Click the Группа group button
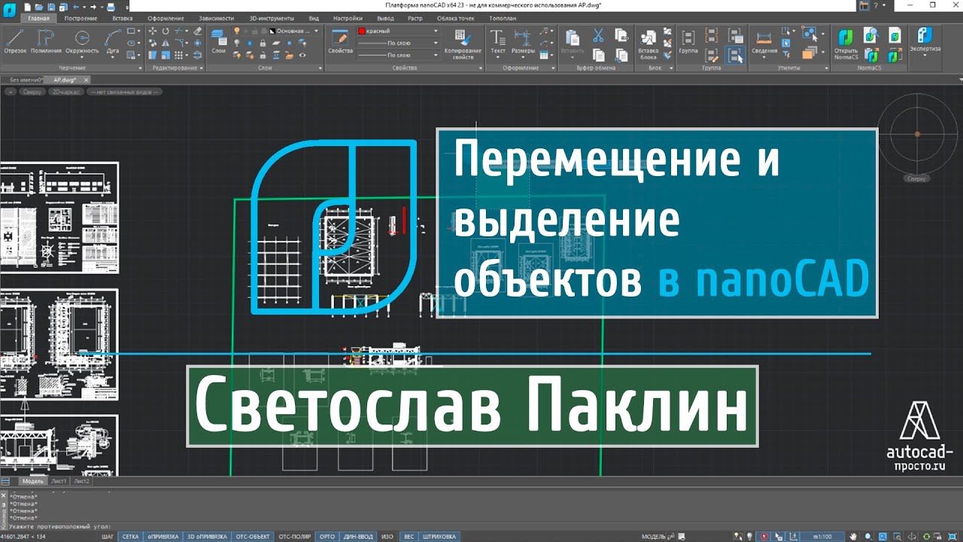 pos(688,42)
